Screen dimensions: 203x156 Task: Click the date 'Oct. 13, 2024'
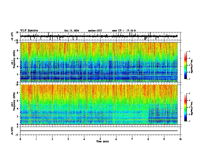click(x=72, y=31)
